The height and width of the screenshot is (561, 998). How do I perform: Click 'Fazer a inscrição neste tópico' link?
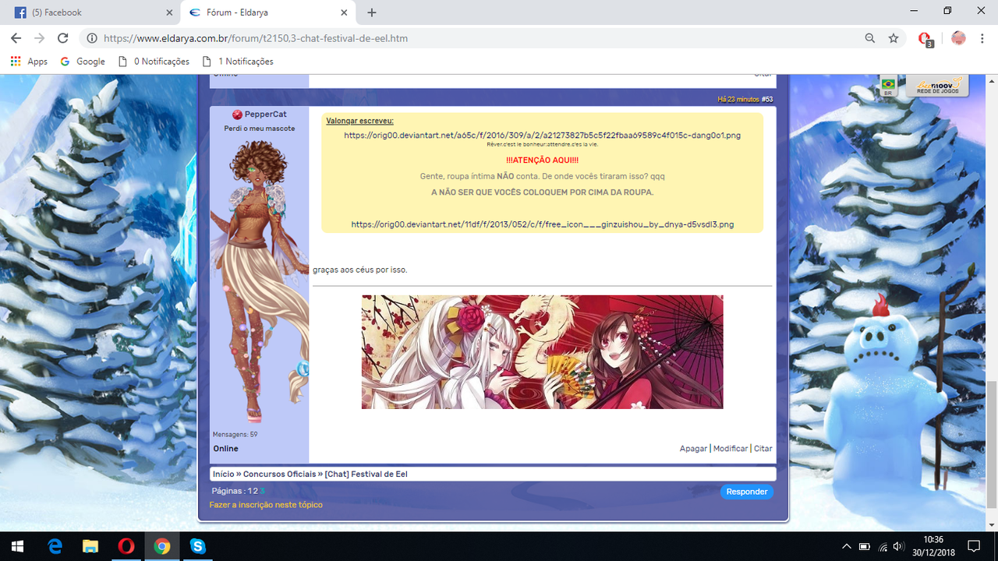click(x=266, y=505)
